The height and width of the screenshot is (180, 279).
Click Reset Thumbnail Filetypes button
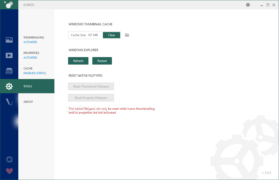coord(91,87)
